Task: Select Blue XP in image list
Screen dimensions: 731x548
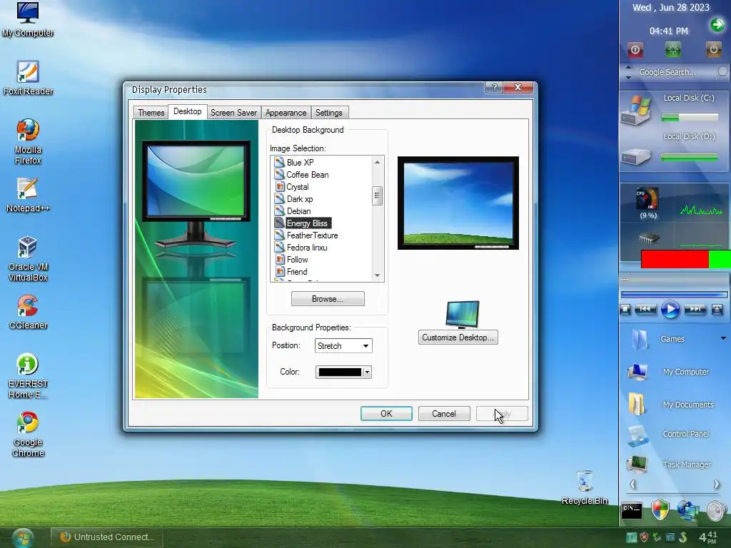Action: [301, 163]
